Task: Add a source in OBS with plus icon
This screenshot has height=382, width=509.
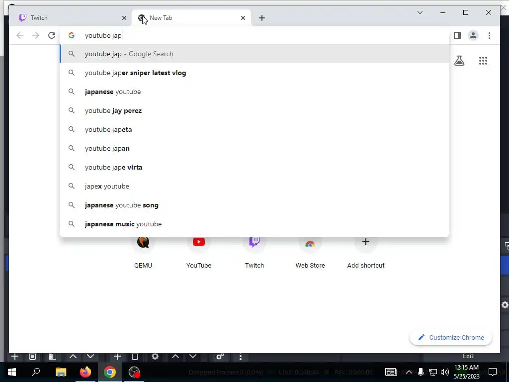Action: 117,357
